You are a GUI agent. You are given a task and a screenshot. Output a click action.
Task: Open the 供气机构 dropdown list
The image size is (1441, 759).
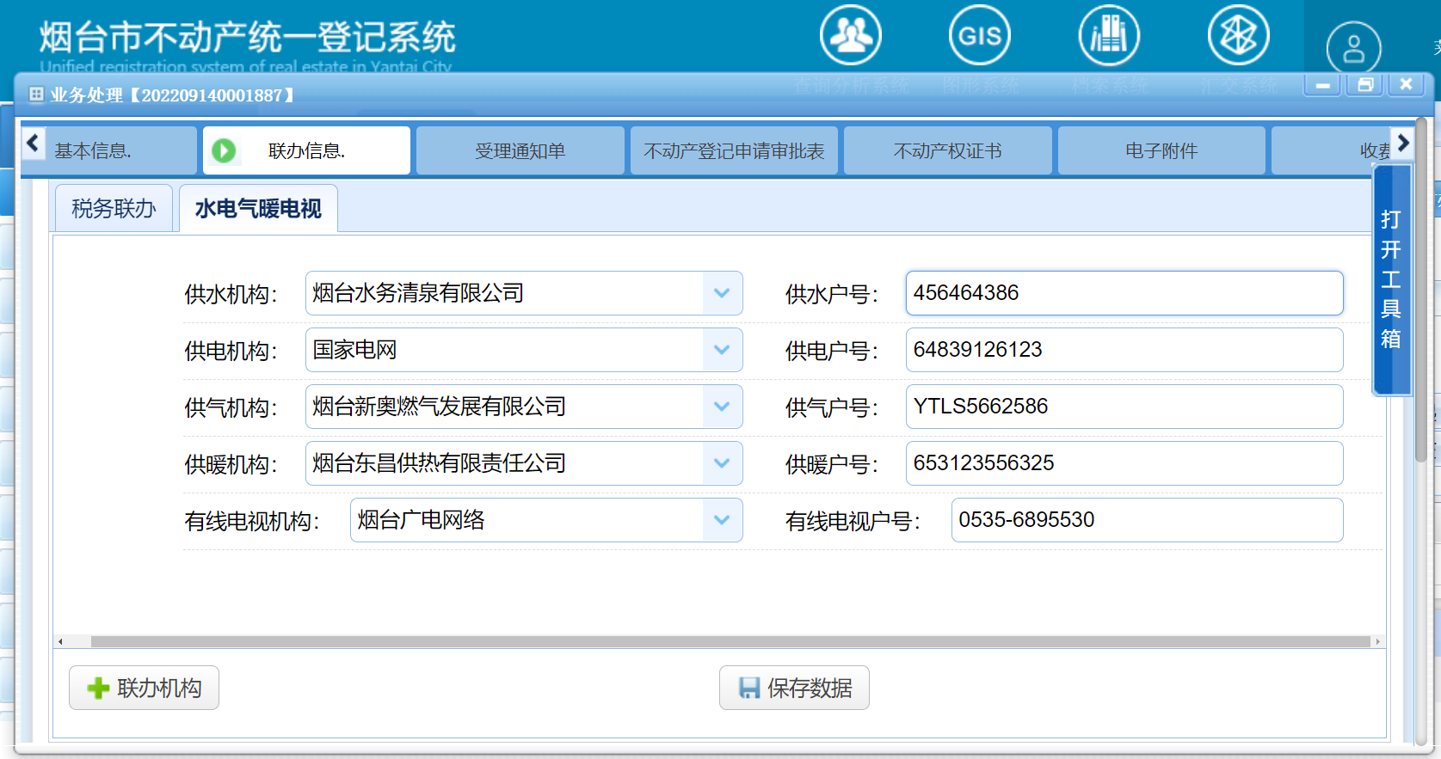(x=722, y=407)
